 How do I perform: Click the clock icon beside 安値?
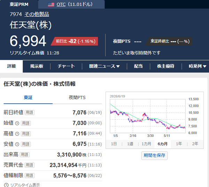[17, 144]
